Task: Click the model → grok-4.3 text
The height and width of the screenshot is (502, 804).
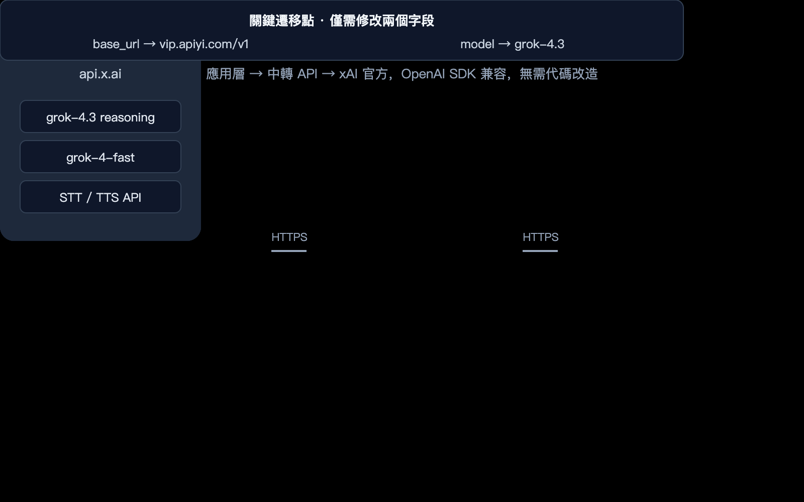Action: 513,44
